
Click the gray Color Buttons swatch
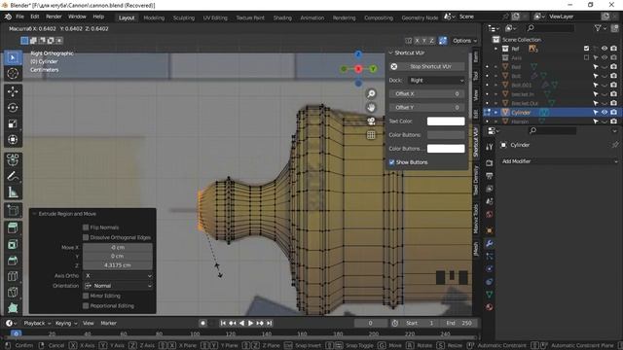click(446, 135)
